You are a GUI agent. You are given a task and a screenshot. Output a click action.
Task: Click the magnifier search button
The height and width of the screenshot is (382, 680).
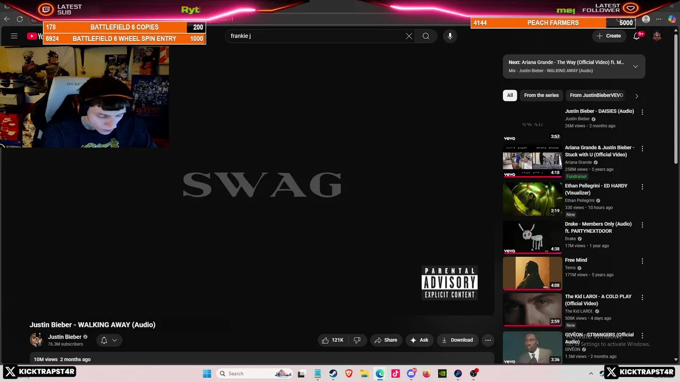(426, 36)
